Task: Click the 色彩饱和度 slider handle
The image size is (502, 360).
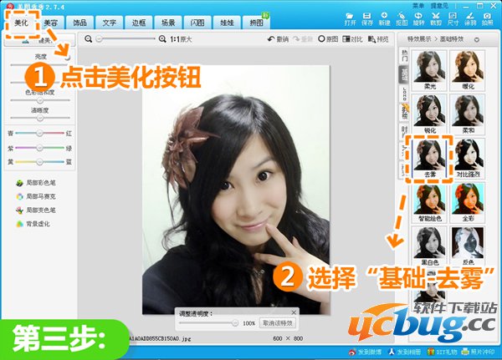Action: [39, 100]
